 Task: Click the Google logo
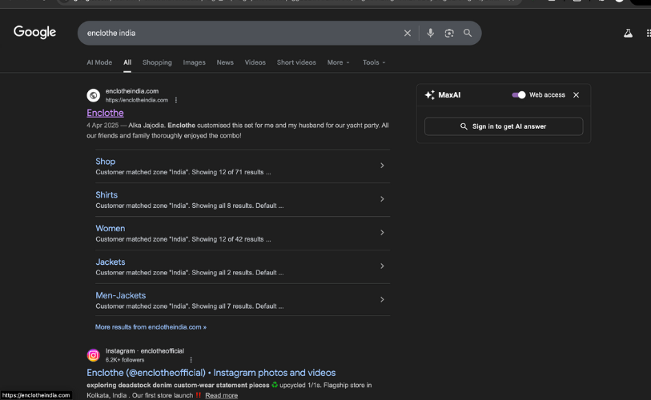click(x=35, y=32)
